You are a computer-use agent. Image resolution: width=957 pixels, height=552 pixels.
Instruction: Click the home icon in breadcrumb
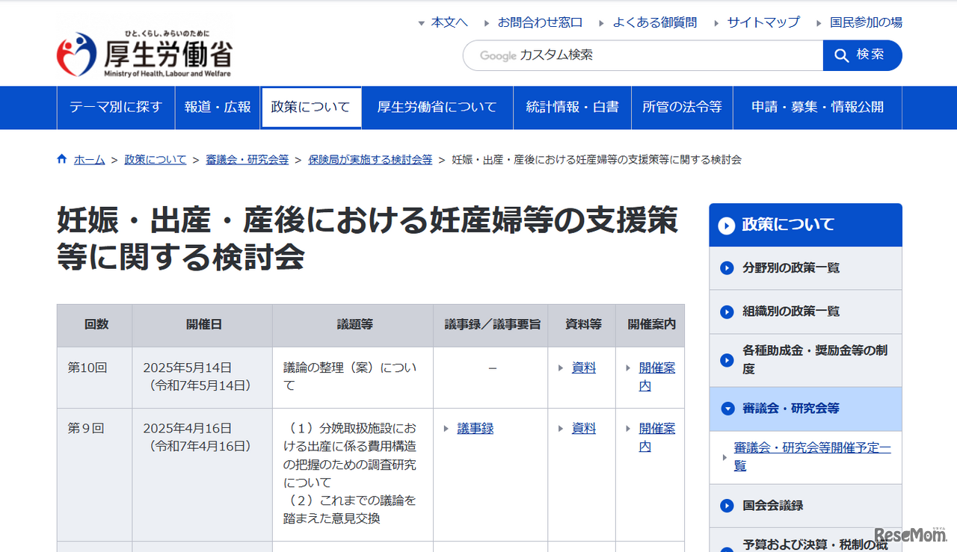62,159
